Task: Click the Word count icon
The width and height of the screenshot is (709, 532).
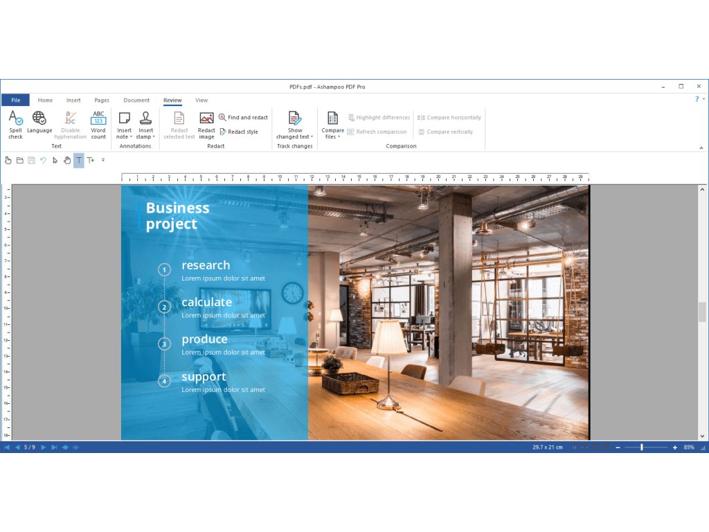Action: [x=98, y=125]
